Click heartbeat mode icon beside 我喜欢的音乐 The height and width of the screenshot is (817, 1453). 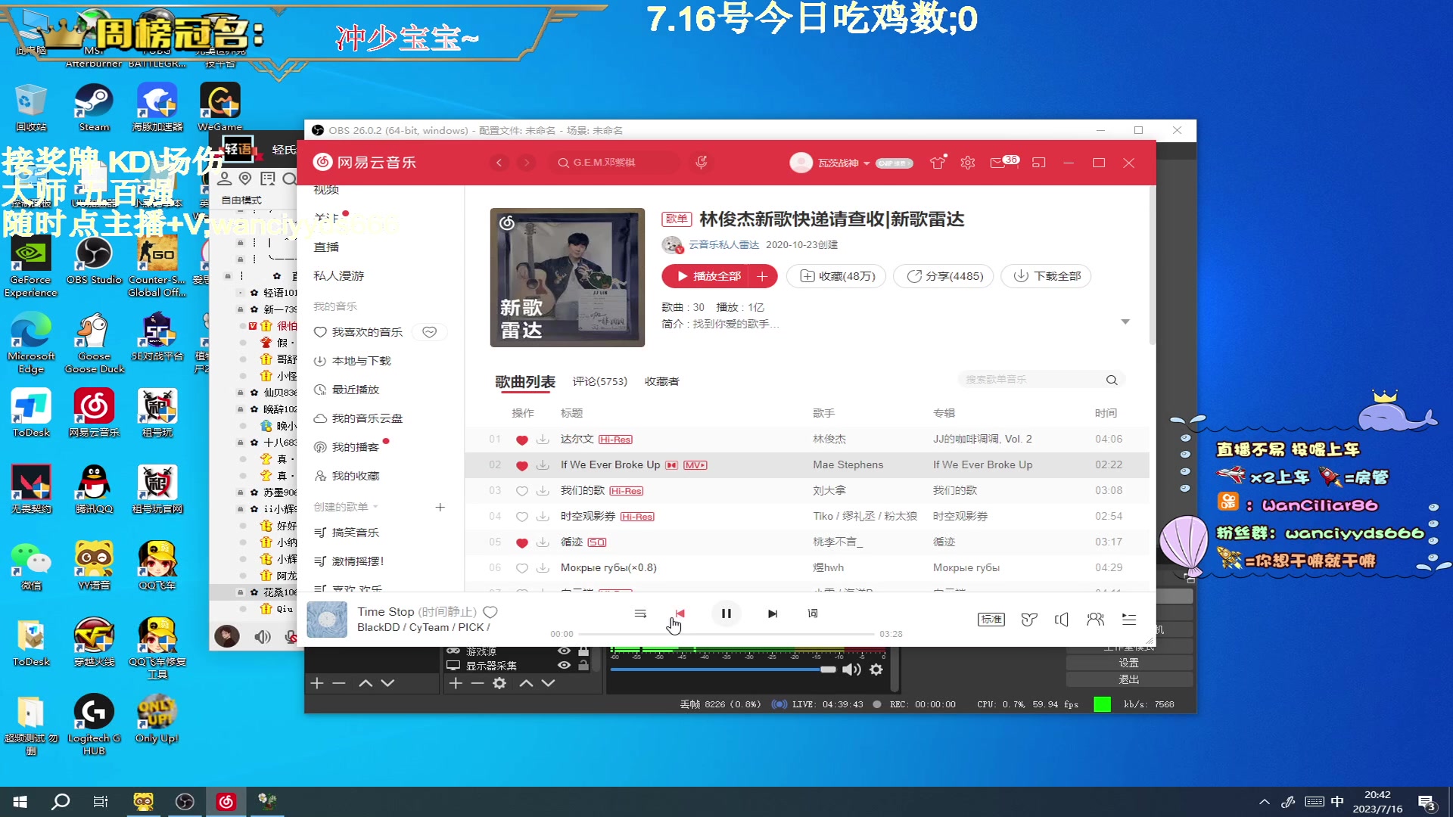[x=430, y=332]
